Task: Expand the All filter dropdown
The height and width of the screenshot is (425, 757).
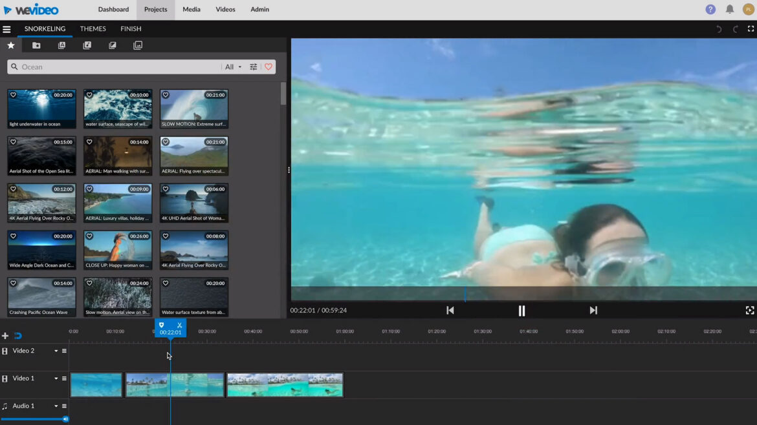Action: (233, 67)
